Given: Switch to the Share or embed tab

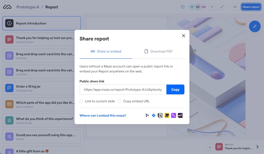Looking at the screenshot, I should [106, 51].
